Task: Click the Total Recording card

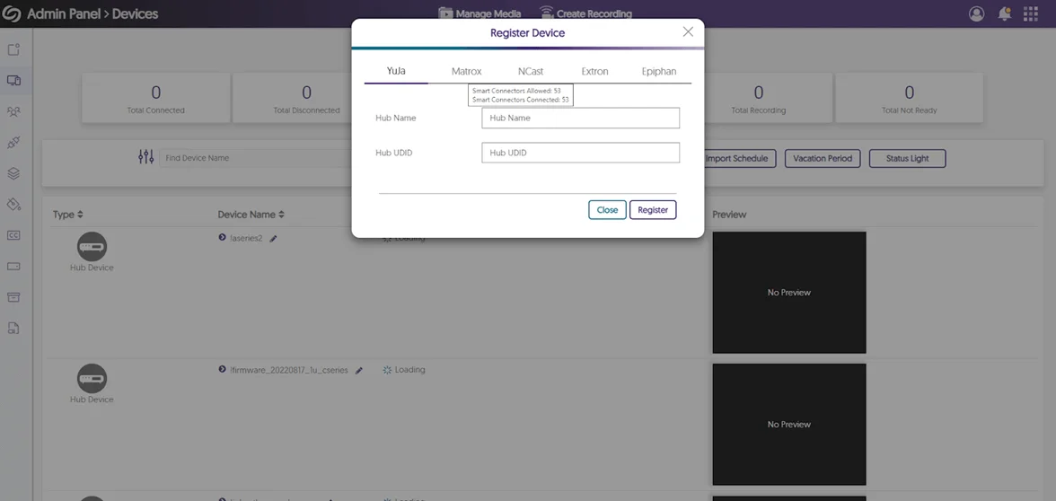Action: click(x=758, y=99)
